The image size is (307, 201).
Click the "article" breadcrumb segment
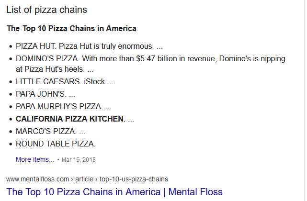(85, 179)
